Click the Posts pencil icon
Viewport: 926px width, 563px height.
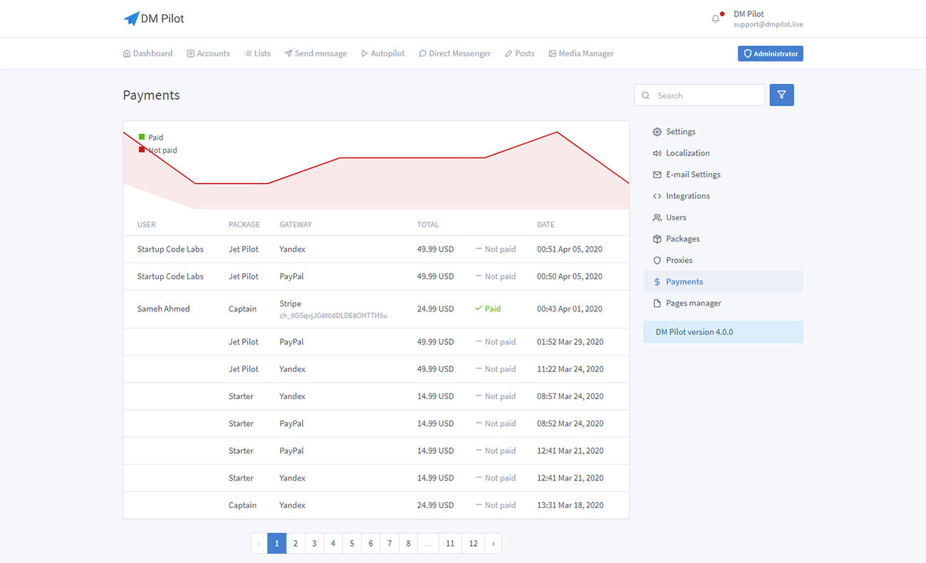point(509,53)
